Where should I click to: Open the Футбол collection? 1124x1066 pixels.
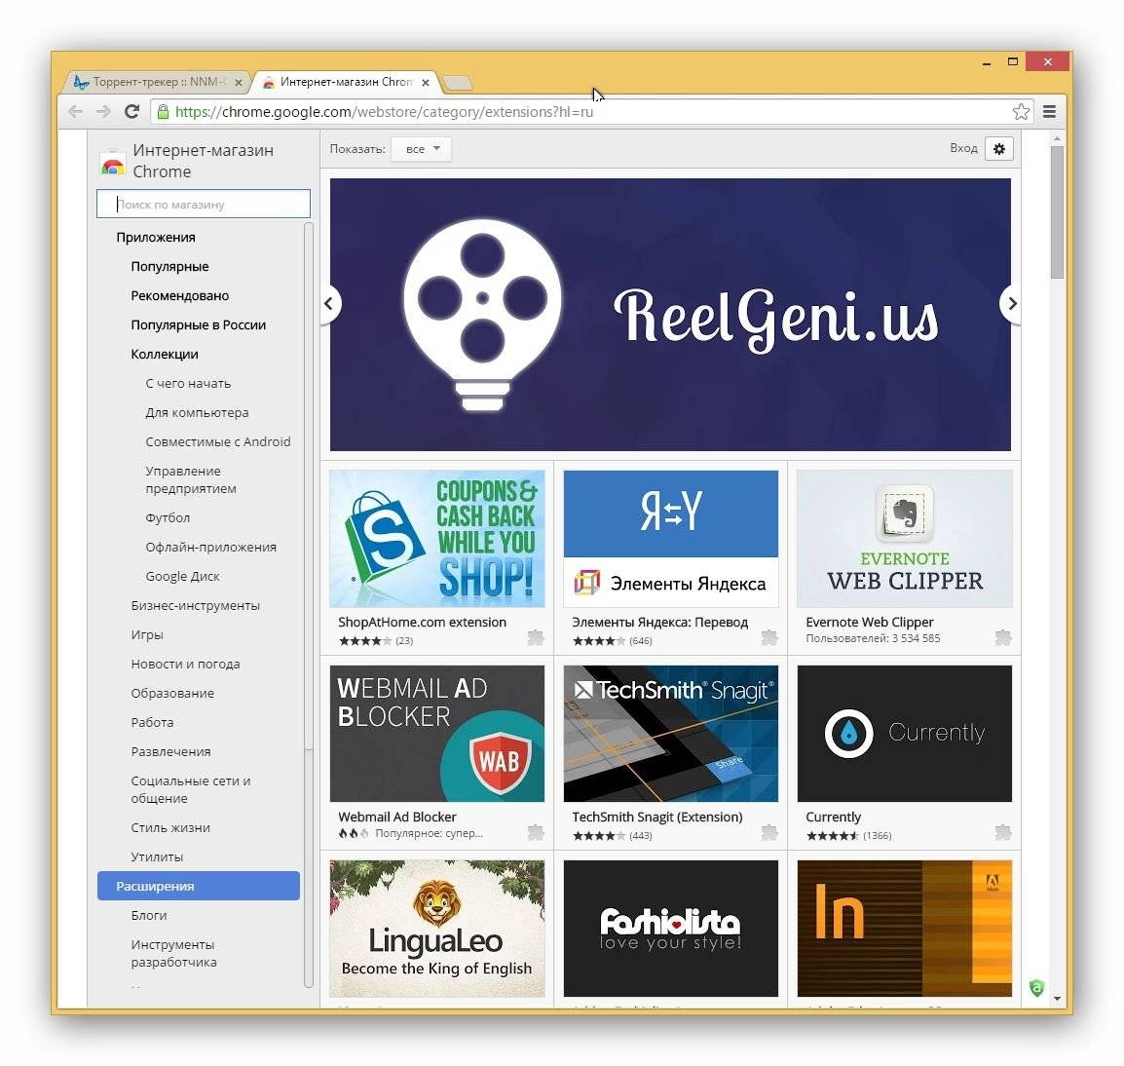tap(168, 518)
